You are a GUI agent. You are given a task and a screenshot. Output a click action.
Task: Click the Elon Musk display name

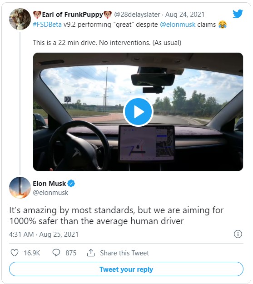coord(49,184)
